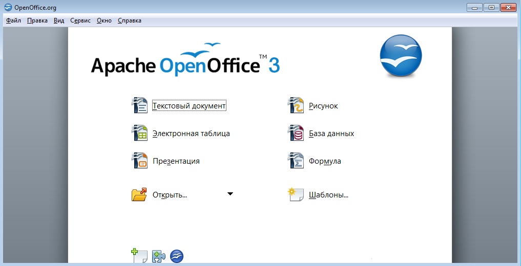Select the Вид menu
Screen dimensions: 521x266
tap(59, 20)
